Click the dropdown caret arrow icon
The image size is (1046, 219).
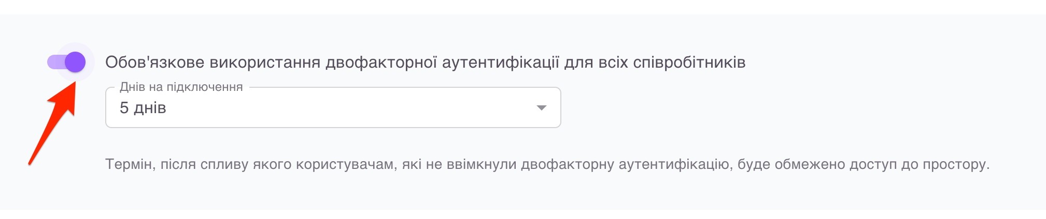point(541,108)
